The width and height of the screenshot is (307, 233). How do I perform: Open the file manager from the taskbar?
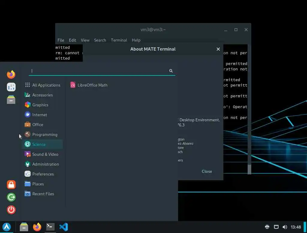[24, 227]
